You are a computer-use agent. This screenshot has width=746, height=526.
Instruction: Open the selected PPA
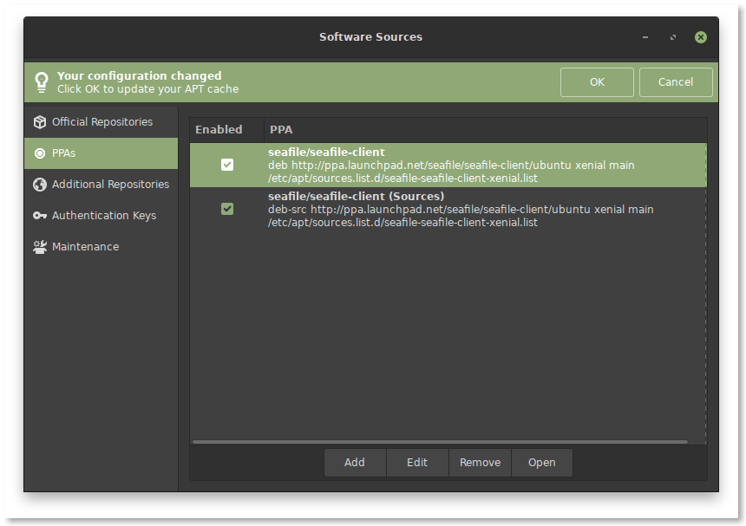[542, 463]
